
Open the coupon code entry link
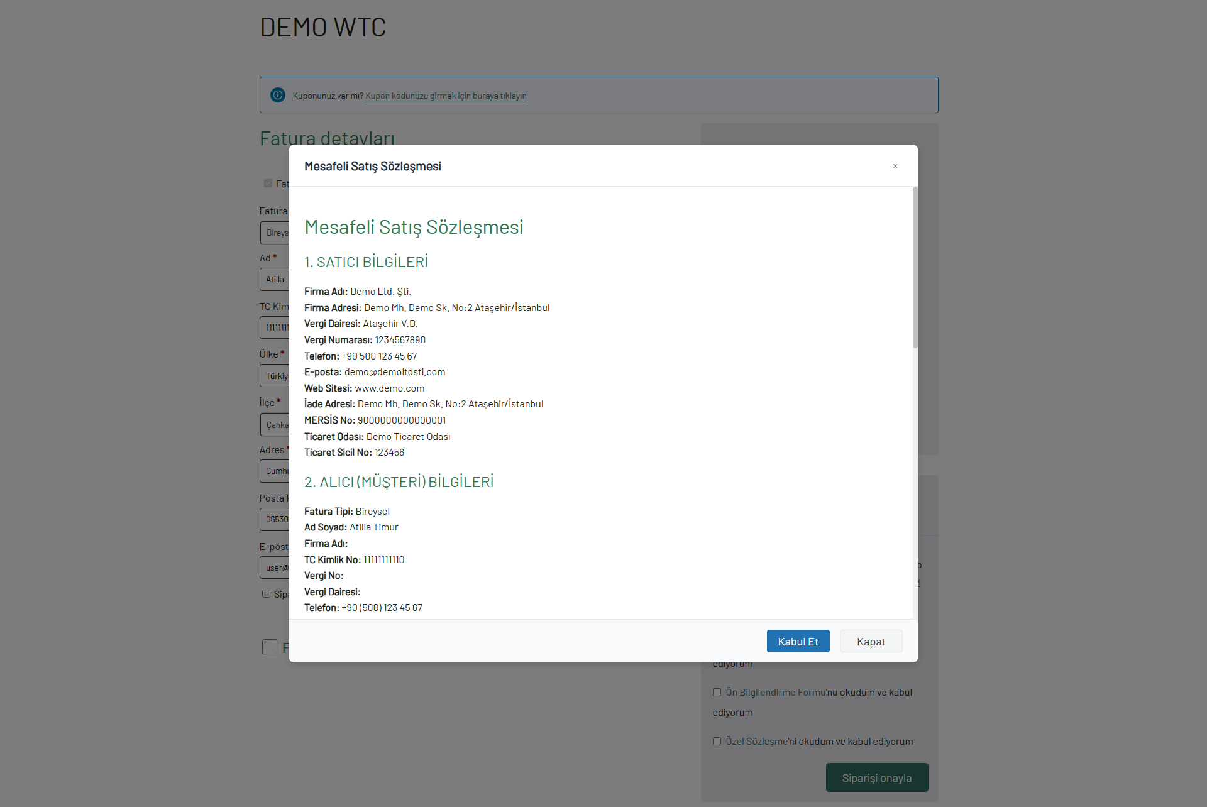446,96
